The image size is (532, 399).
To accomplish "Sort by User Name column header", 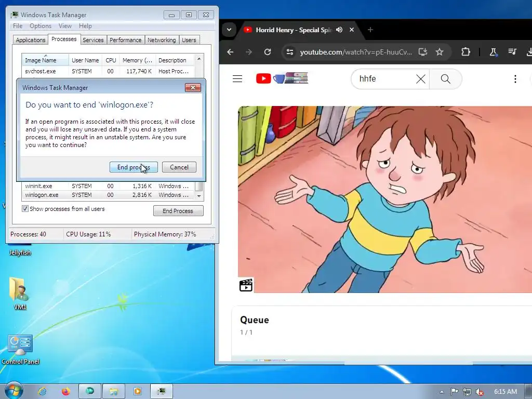I will (85, 60).
